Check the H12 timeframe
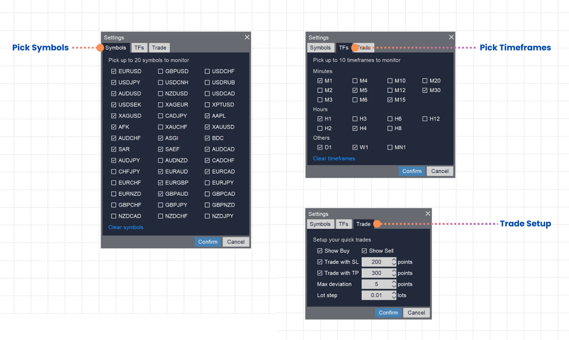Image resolution: width=569 pixels, height=340 pixels. coord(425,119)
